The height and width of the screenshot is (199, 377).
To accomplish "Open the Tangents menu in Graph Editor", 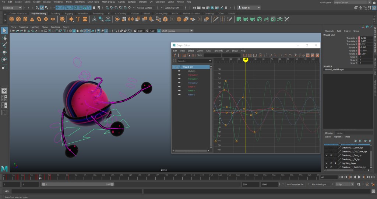I will [x=218, y=51].
